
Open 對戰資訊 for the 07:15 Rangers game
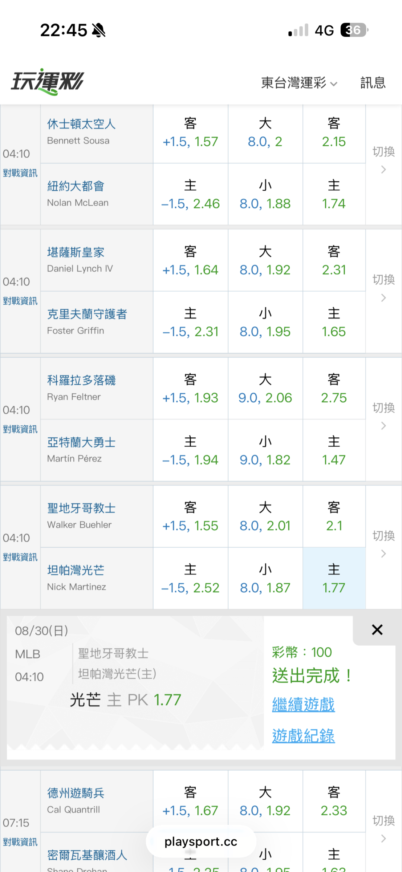point(20,842)
